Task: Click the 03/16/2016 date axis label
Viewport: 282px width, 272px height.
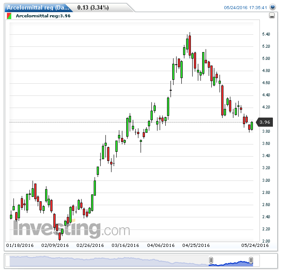Action: 125,246
